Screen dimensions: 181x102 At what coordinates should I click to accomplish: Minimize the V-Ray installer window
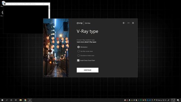(128, 23)
